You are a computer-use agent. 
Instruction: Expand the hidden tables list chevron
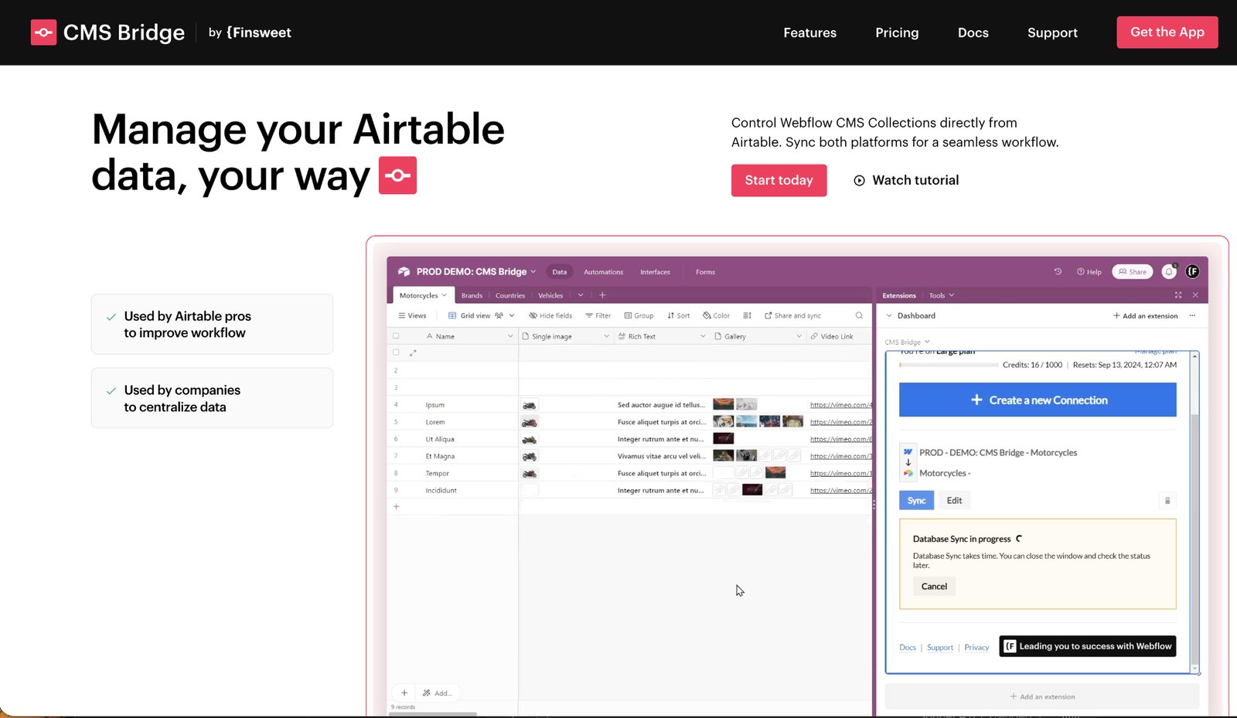click(581, 295)
